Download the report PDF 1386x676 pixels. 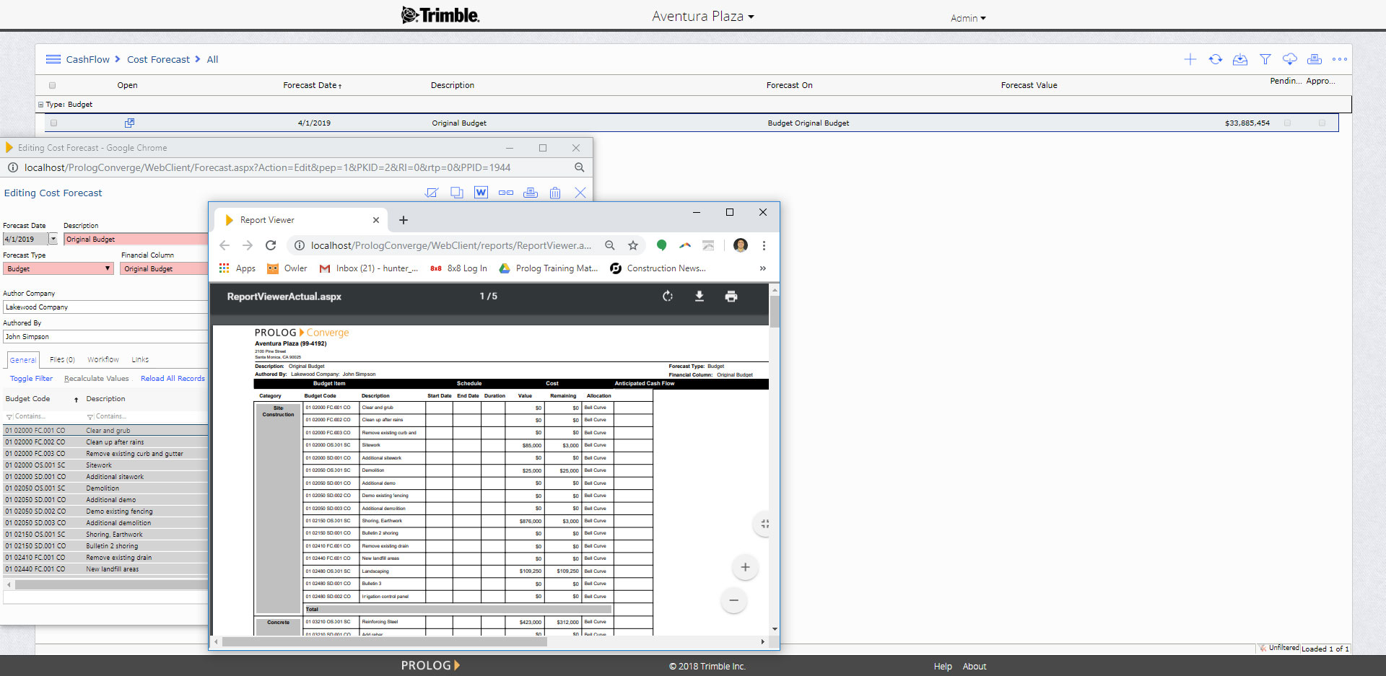tap(699, 297)
